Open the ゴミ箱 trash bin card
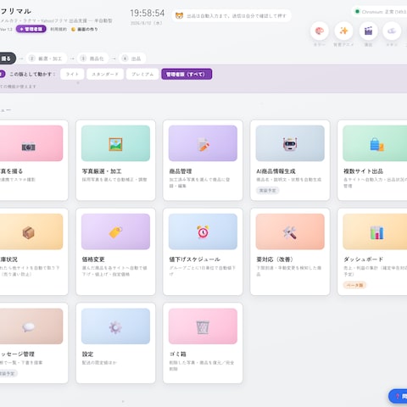The image size is (407, 407). [x=203, y=343]
